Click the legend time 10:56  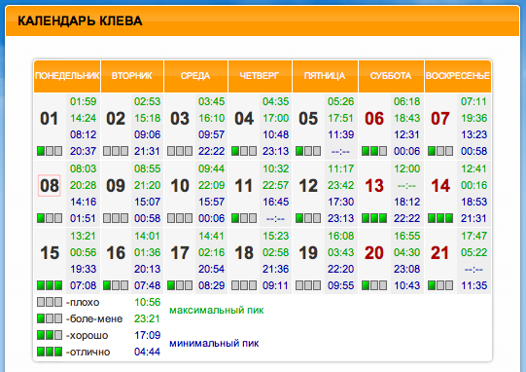[x=147, y=302]
